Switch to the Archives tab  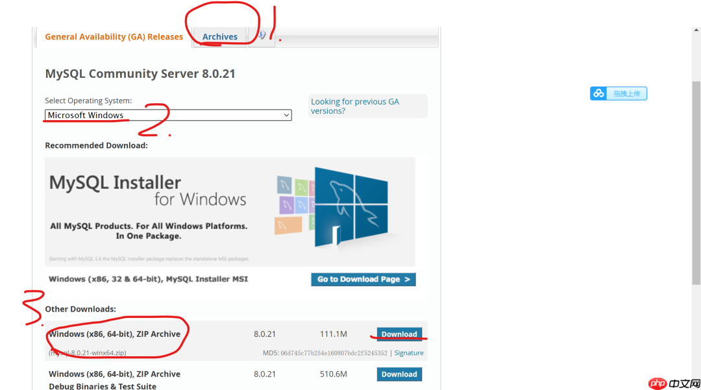point(219,36)
